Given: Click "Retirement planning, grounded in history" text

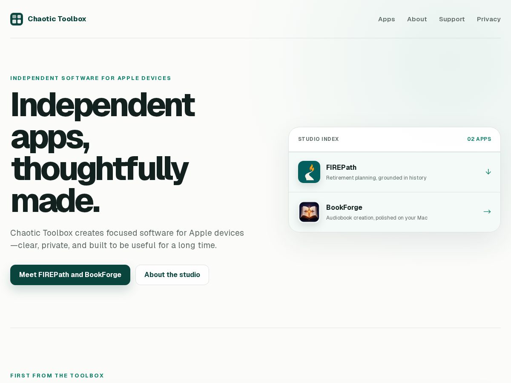Looking at the screenshot, I should pyautogui.click(x=376, y=178).
